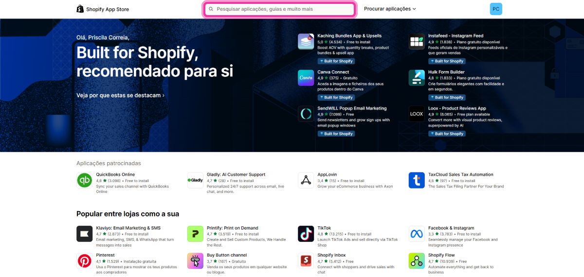Viewport: 584px width, 277px height.
Task: Click the Shopify bag logo icon
Action: [x=80, y=9]
